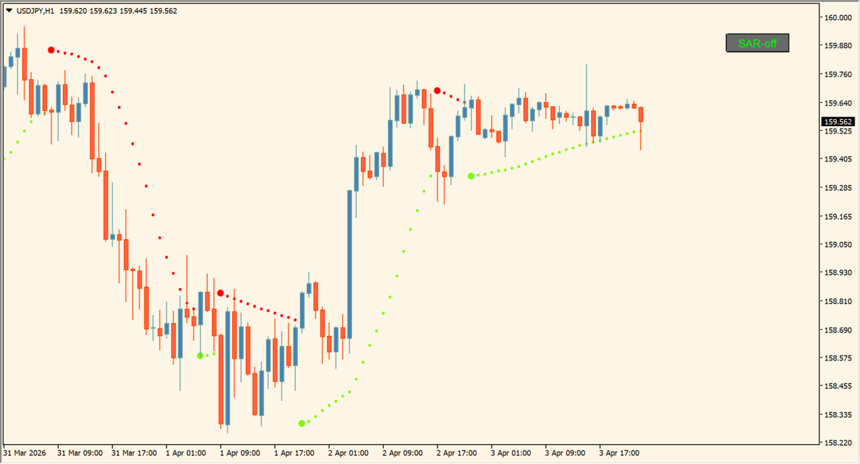Select the large red SAR dot near 158.850

click(220, 292)
